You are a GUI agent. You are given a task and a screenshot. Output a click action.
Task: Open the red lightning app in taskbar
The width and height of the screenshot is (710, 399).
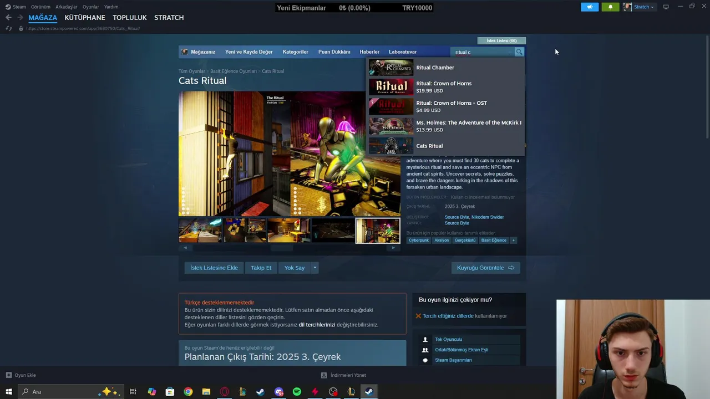pos(315,392)
